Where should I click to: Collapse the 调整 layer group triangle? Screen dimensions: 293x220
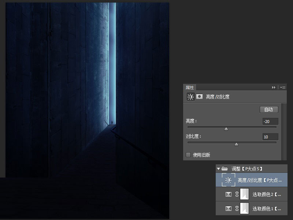point(218,169)
